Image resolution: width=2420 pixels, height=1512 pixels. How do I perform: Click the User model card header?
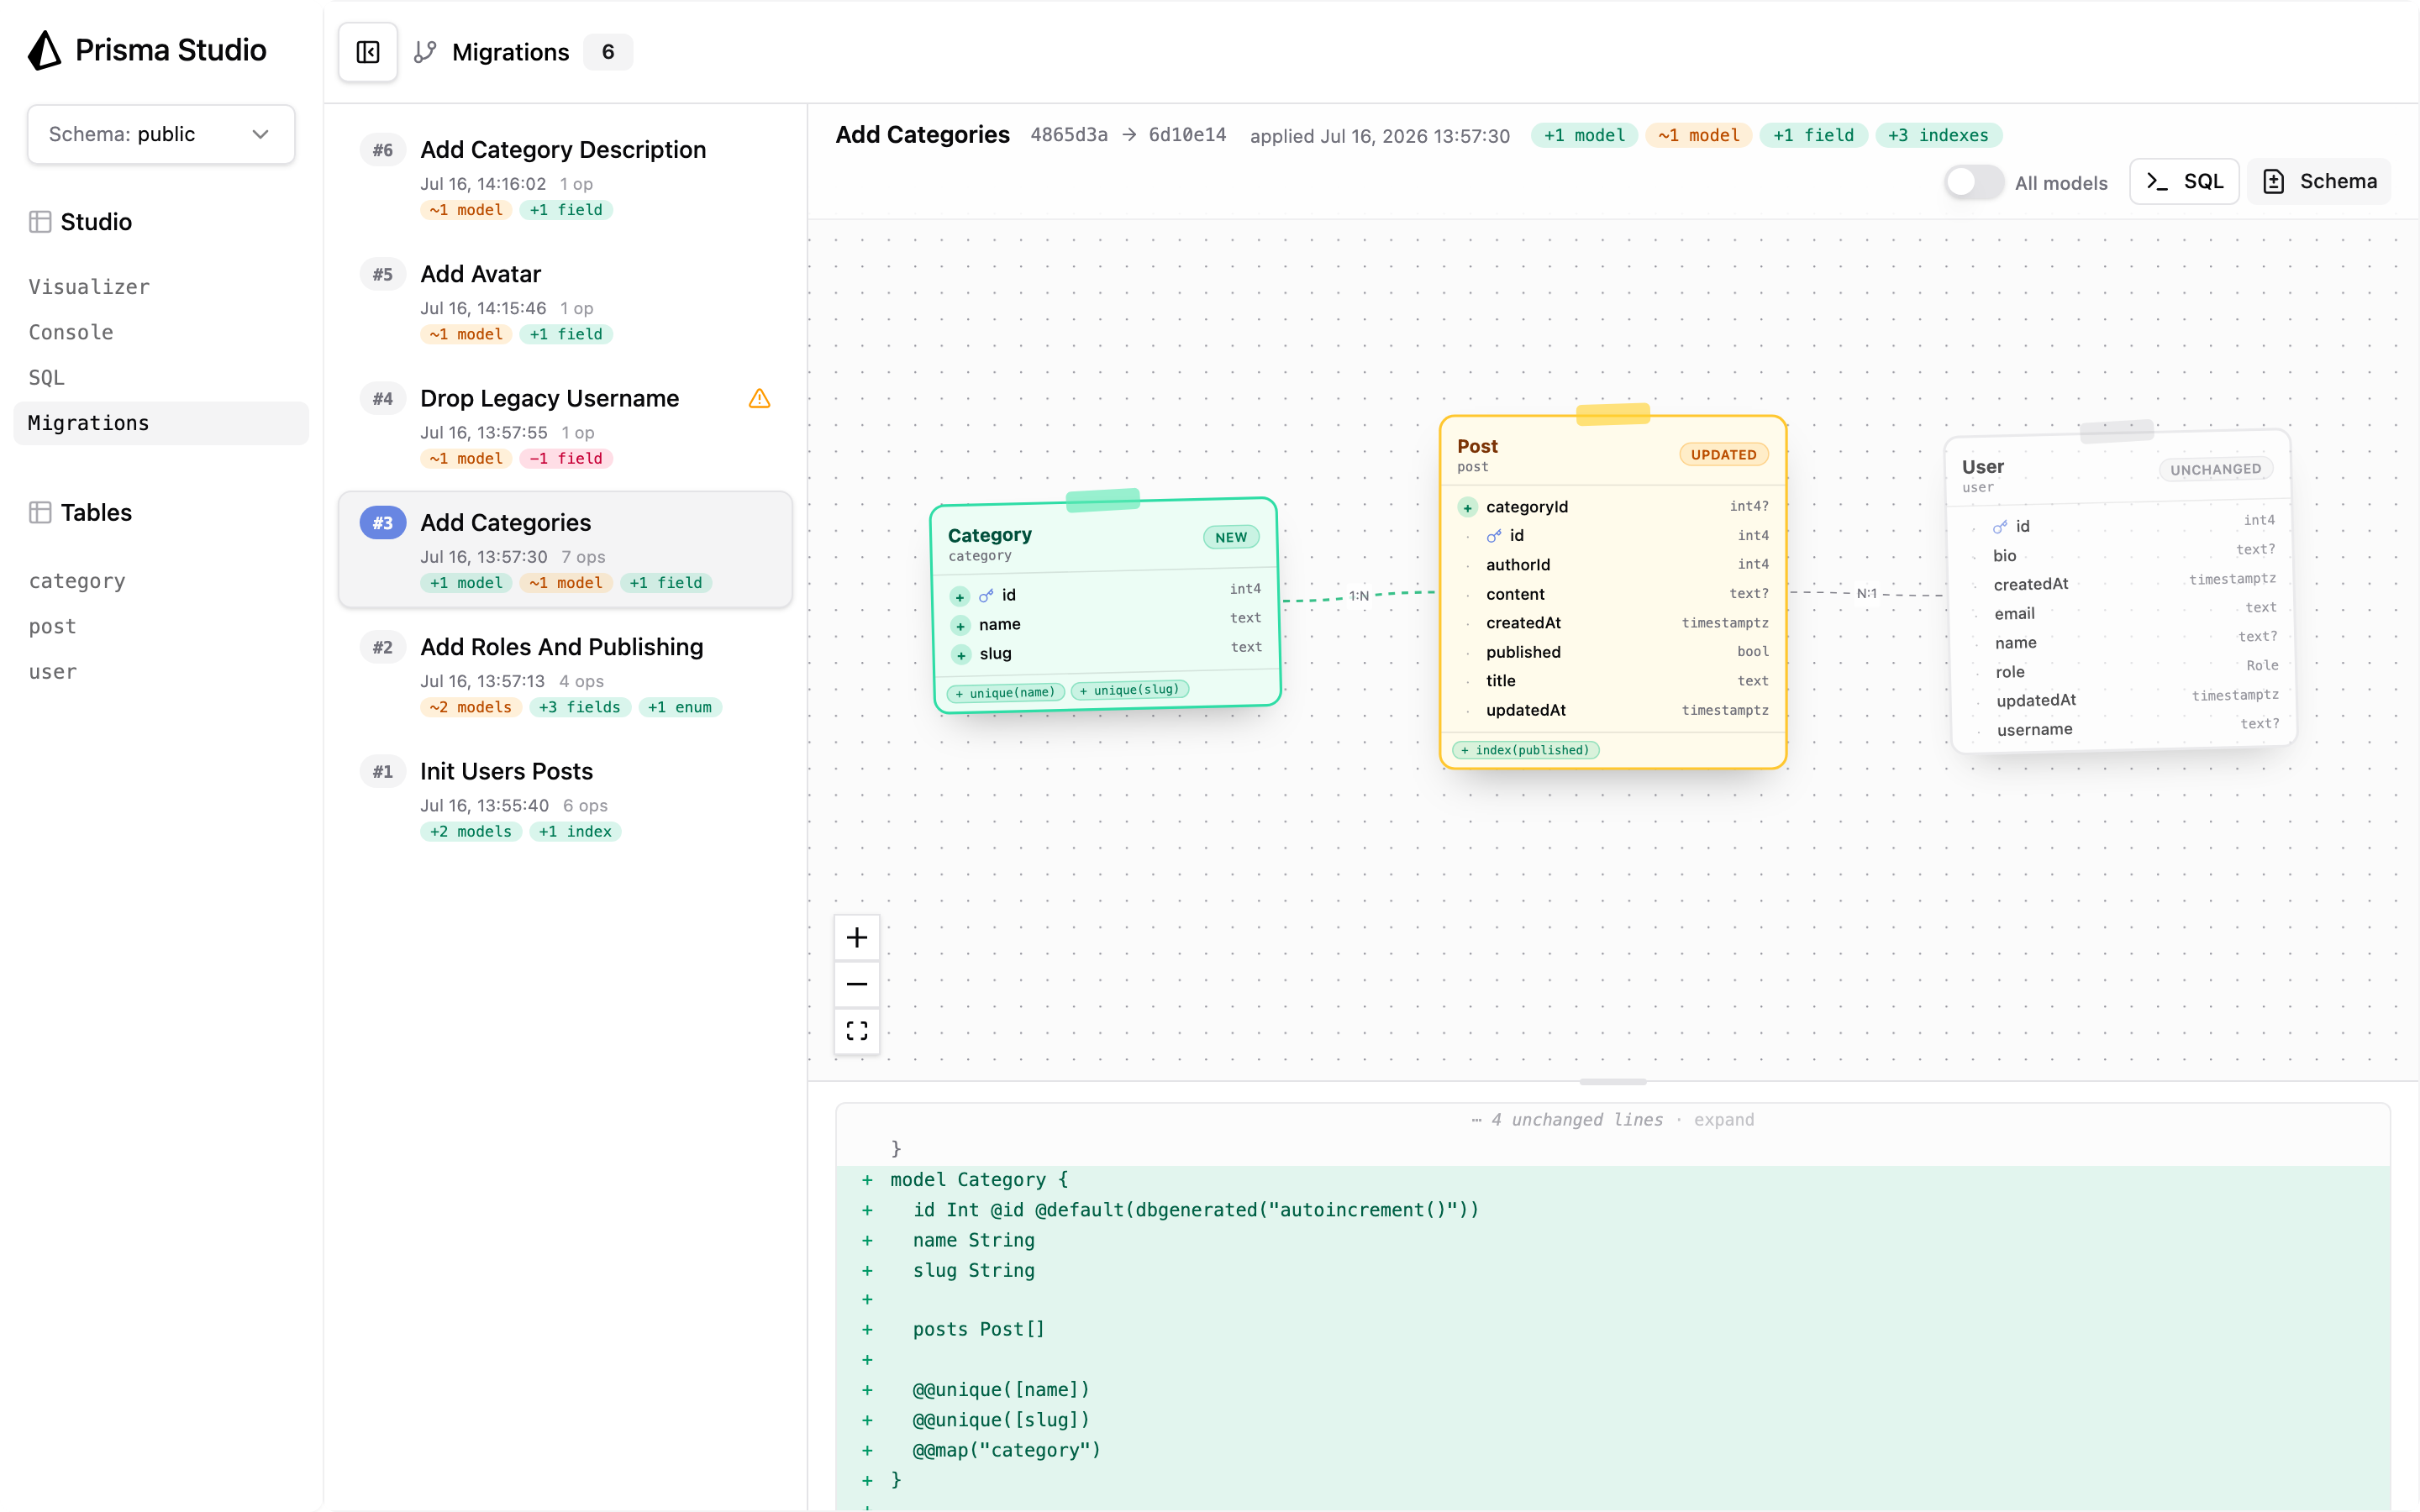2118,472
